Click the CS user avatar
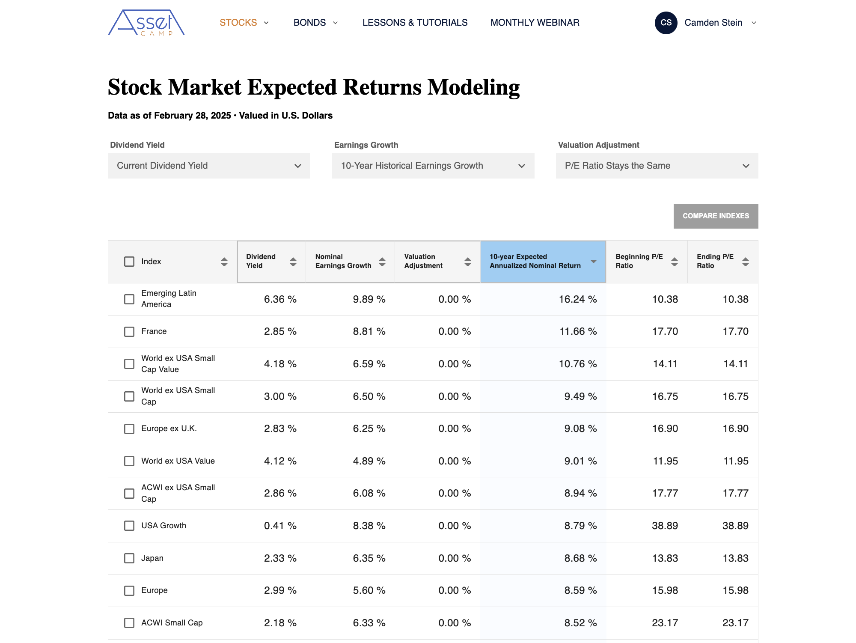The height and width of the screenshot is (643, 856). pos(666,23)
